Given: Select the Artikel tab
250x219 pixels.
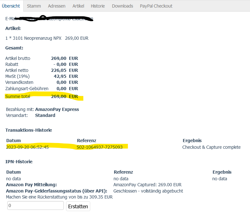Looking at the screenshot, I should tap(78, 6).
